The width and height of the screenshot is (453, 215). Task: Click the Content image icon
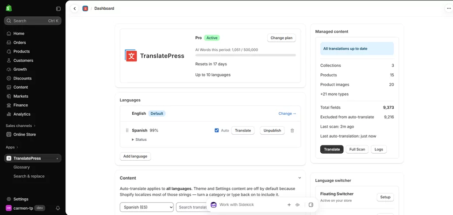(9, 87)
